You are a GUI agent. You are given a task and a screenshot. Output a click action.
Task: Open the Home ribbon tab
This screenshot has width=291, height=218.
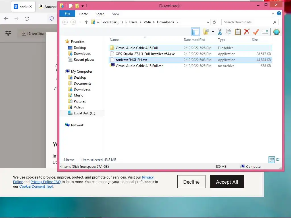(x=84, y=14)
